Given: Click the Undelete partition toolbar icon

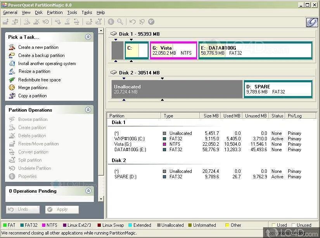Looking at the screenshot, I should point(46,21).
